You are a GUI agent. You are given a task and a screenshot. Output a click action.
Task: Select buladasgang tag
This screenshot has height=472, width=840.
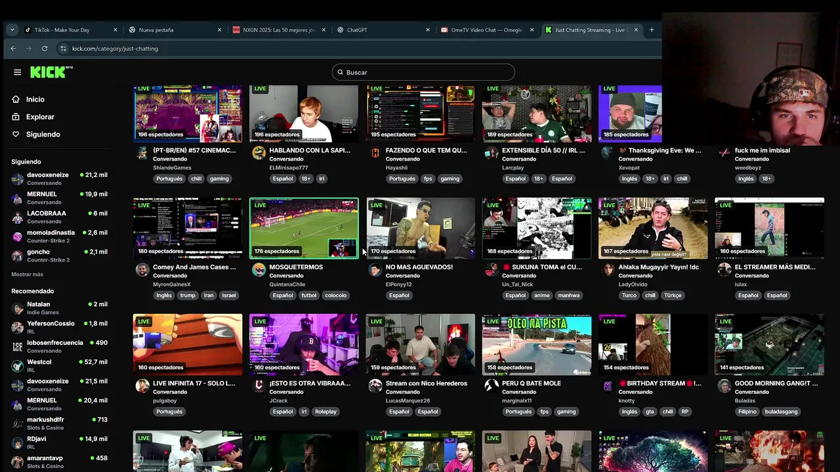(782, 412)
